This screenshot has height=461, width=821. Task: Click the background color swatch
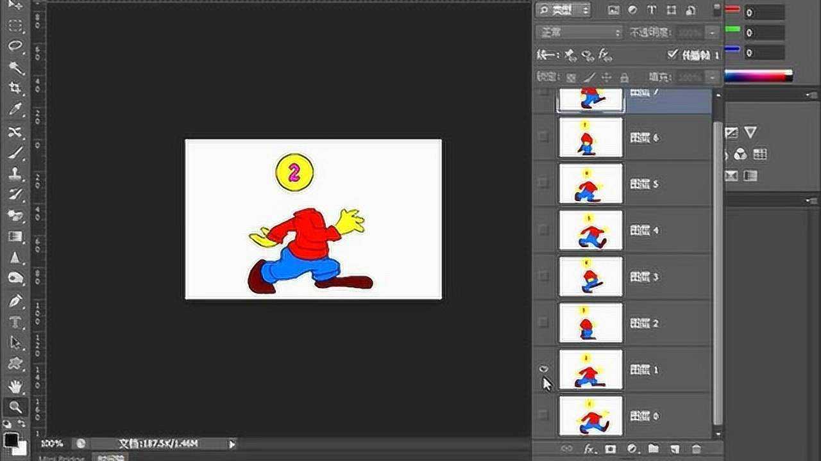[22, 448]
